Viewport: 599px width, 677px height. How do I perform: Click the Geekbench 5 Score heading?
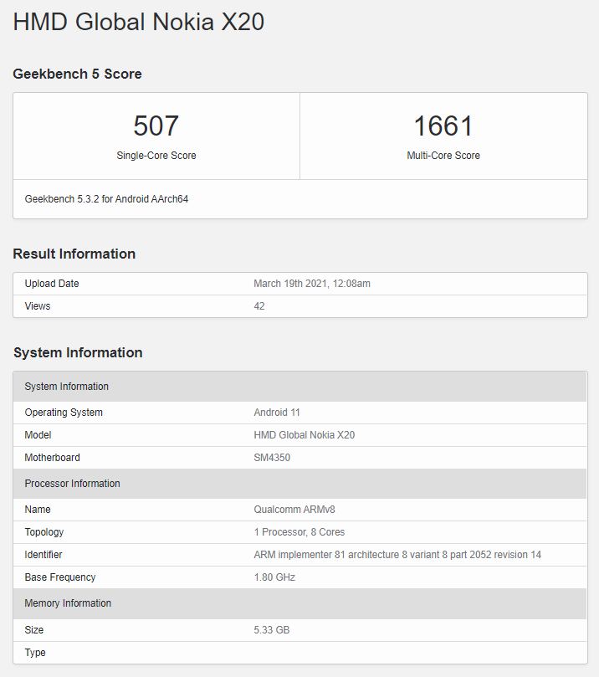click(77, 74)
